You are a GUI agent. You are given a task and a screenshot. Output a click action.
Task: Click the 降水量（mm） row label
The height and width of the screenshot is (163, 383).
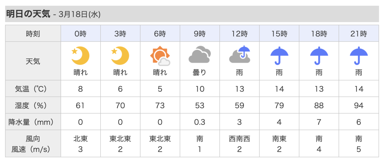point(33,122)
